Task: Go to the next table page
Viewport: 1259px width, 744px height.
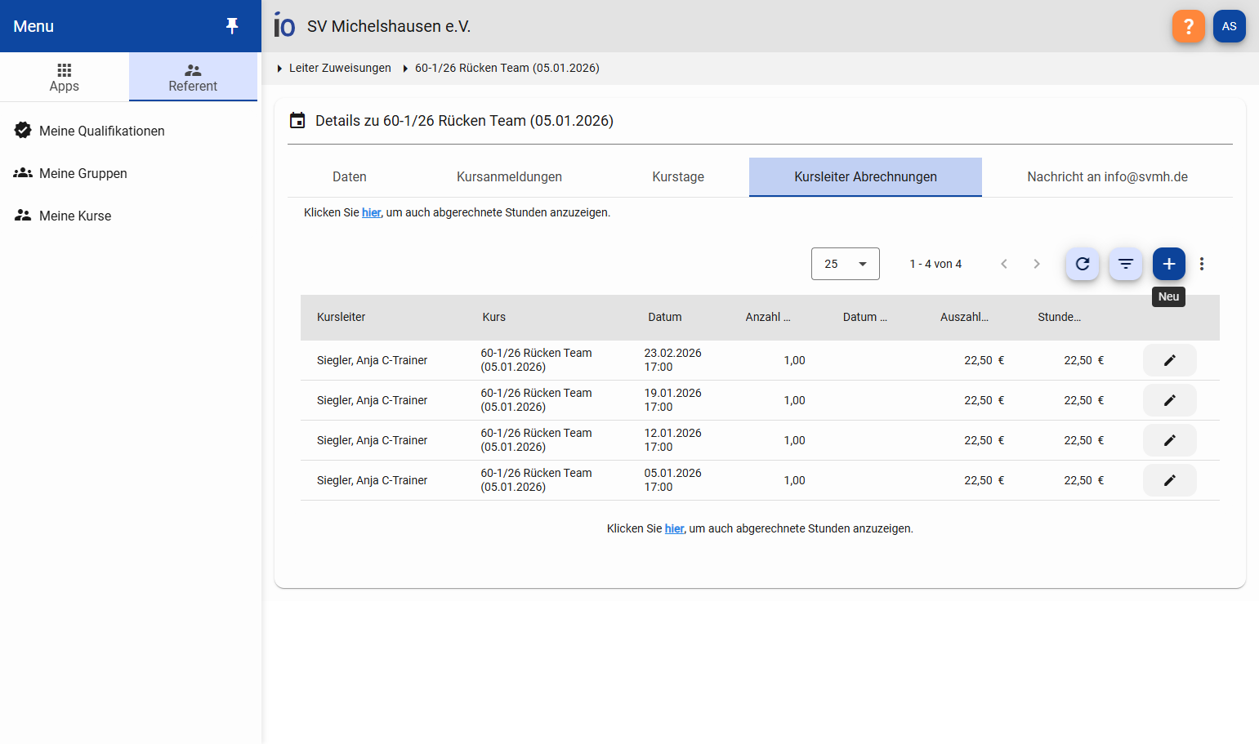Action: pyautogui.click(x=1037, y=264)
